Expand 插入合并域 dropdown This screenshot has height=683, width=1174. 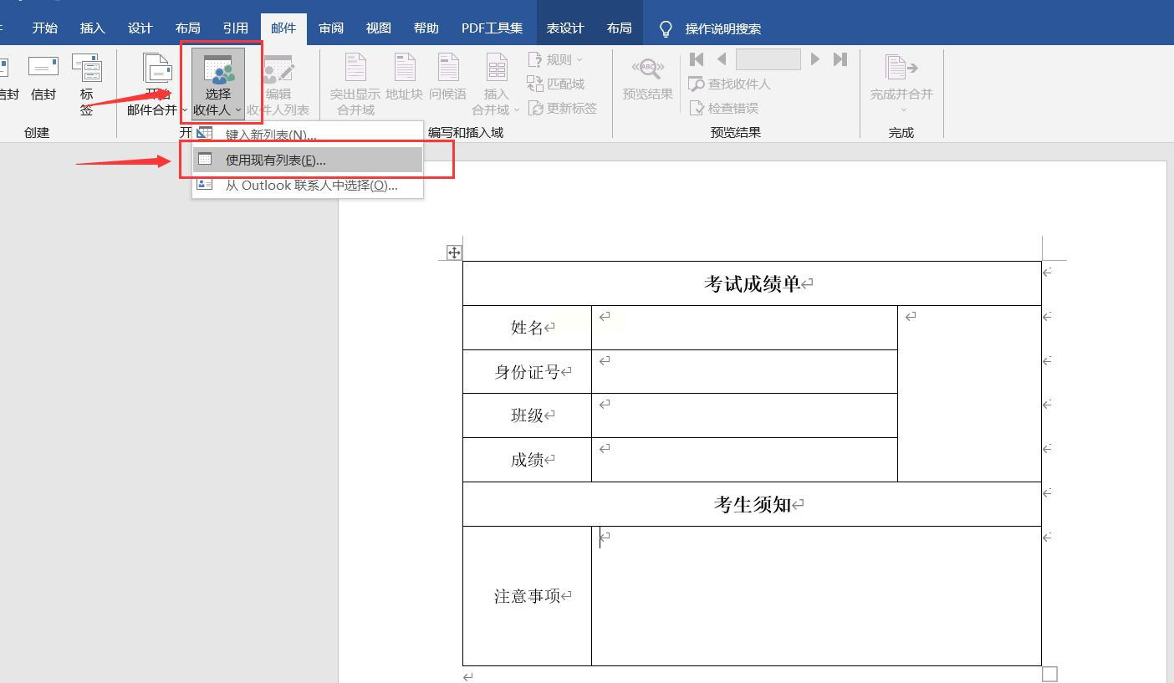click(x=496, y=110)
